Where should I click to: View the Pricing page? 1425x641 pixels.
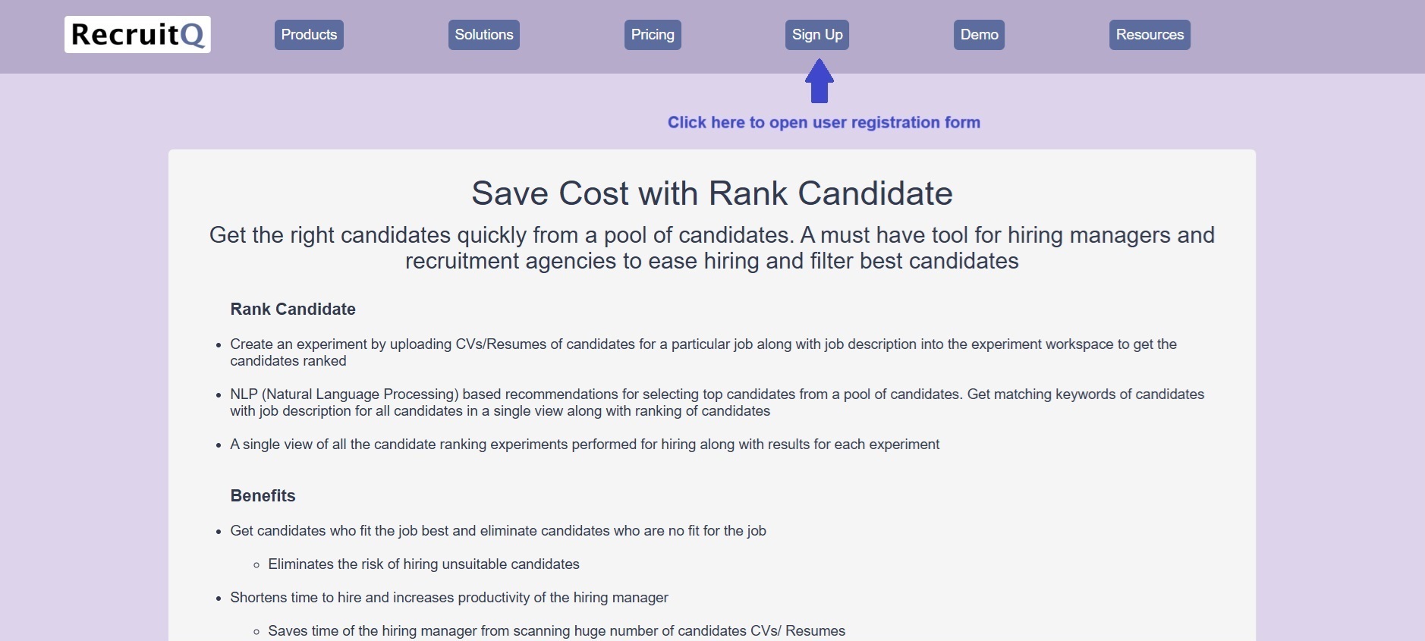[652, 34]
